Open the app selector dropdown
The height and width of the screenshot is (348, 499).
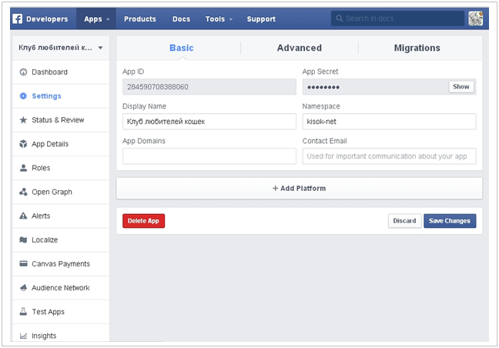[x=61, y=48]
